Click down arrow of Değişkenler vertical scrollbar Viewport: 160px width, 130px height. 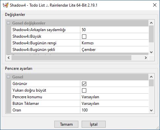click(151, 52)
